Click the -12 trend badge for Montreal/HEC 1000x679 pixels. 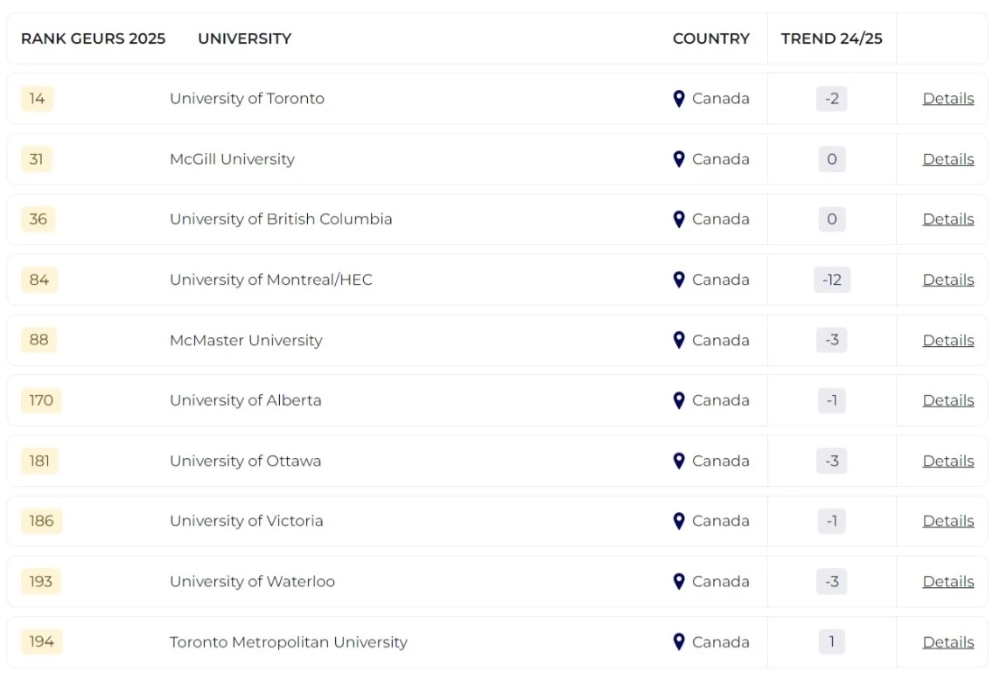(831, 280)
